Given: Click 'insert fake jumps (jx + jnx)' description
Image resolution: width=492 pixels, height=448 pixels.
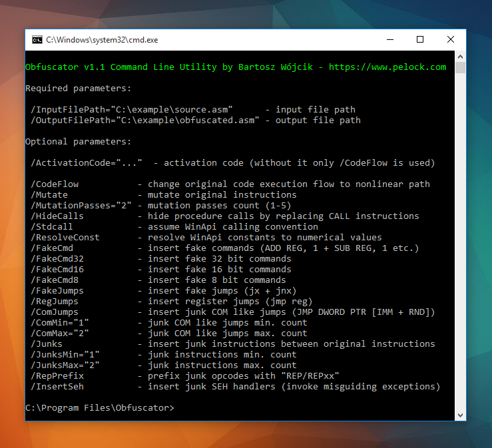Looking at the screenshot, I should 222,291.
